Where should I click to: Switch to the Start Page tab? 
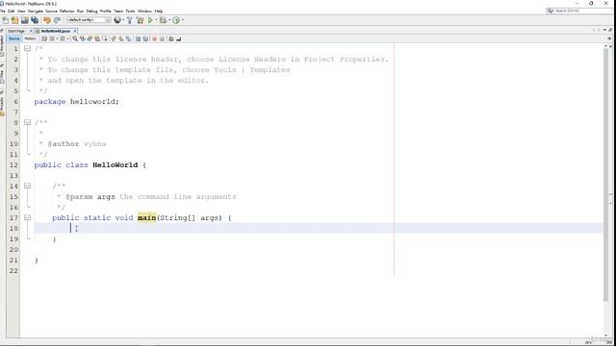16,31
